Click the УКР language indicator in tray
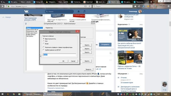171x96 pixels. pos(158,94)
